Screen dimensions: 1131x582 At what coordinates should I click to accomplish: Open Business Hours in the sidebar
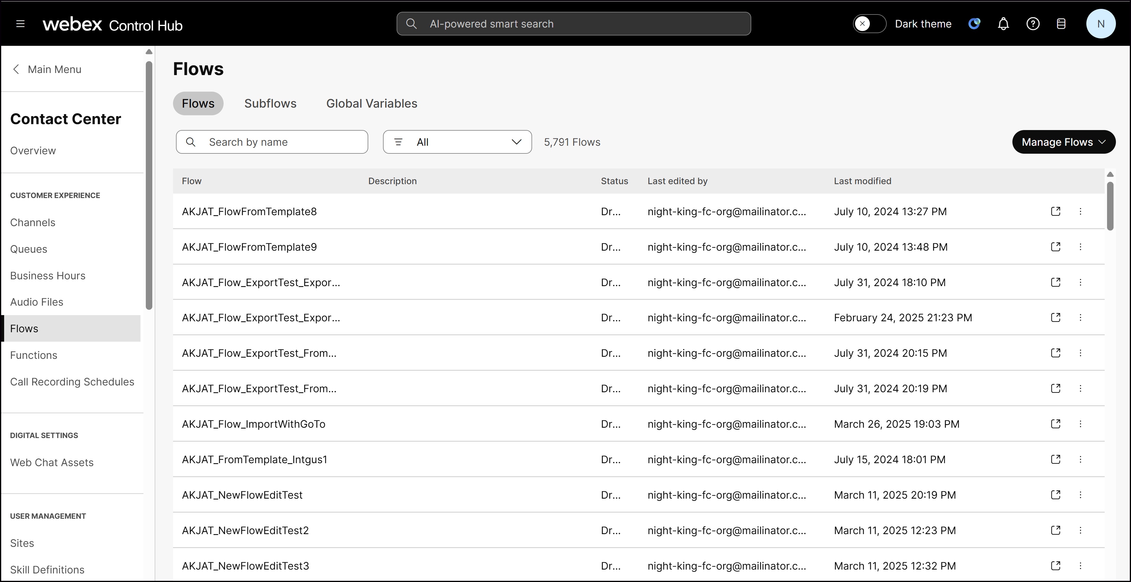[48, 276]
